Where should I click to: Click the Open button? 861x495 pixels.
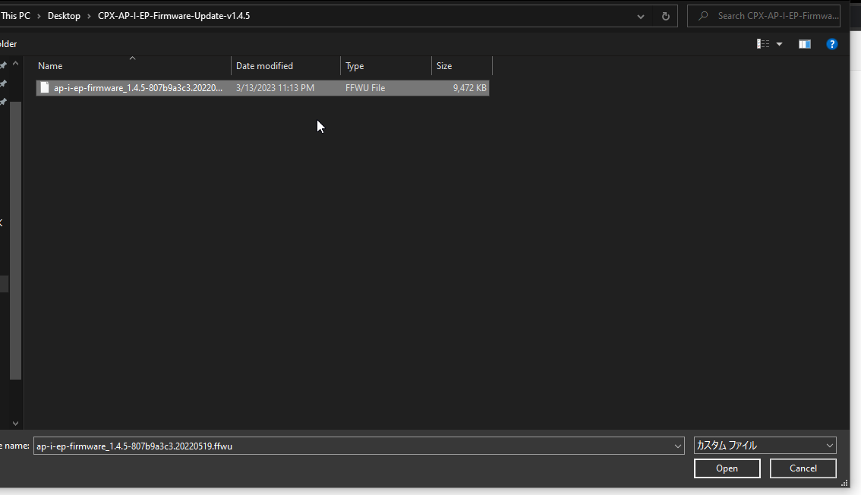pyautogui.click(x=727, y=468)
